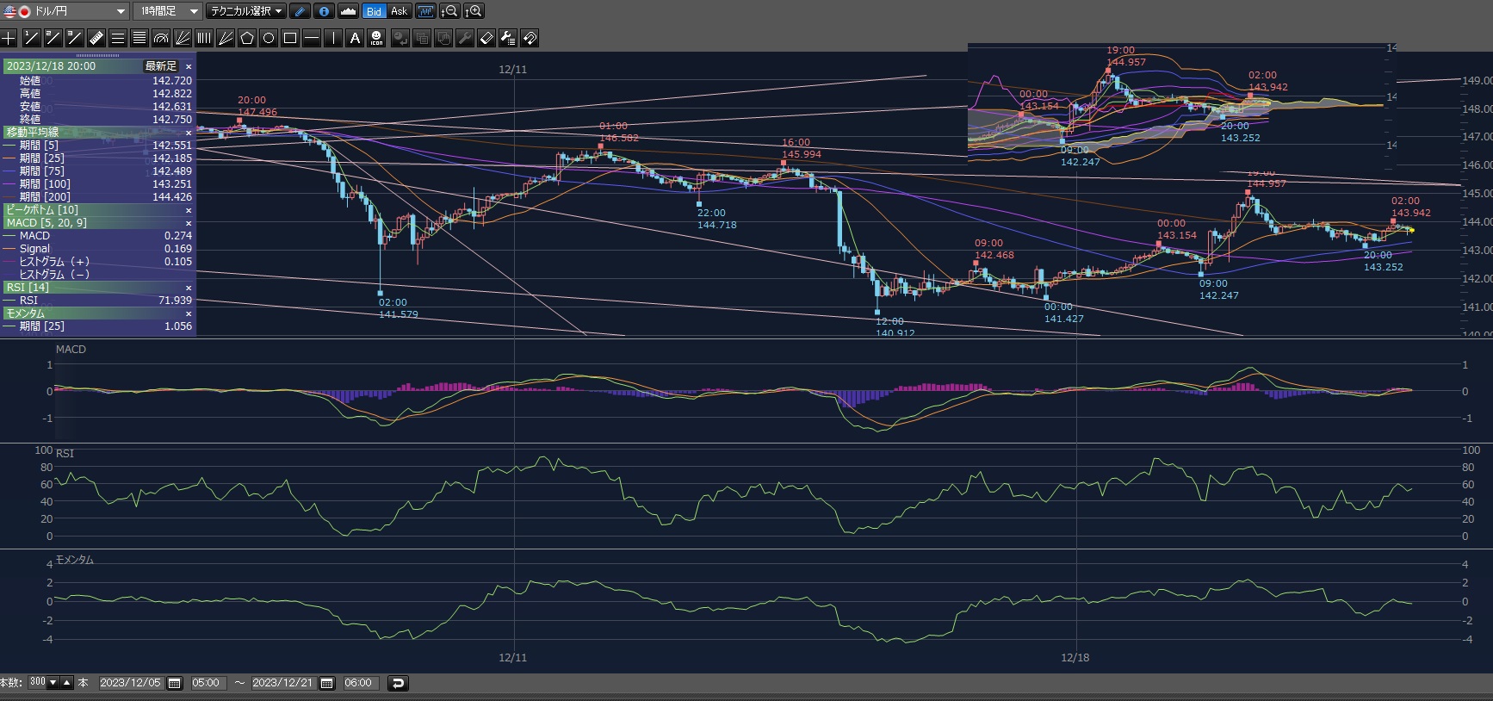Click the zoom out magnifier icon
The width and height of the screenshot is (1493, 701).
(449, 11)
